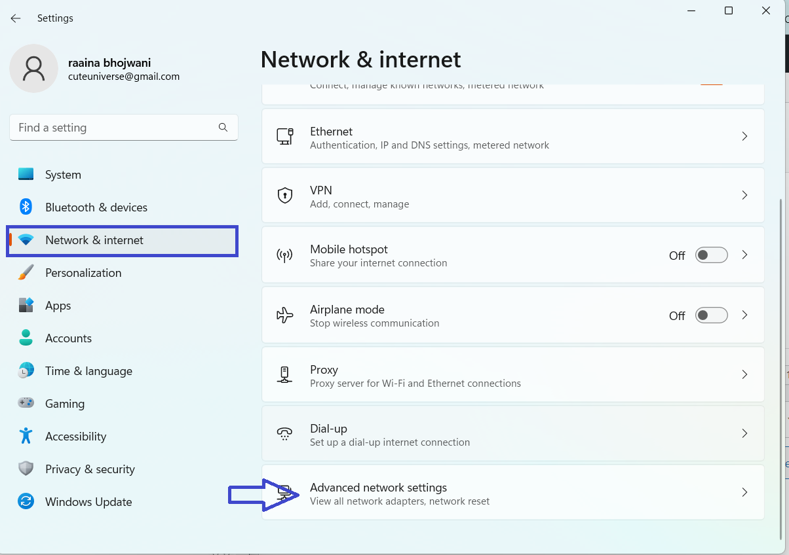Enable the Airplane mode toggle

[711, 315]
